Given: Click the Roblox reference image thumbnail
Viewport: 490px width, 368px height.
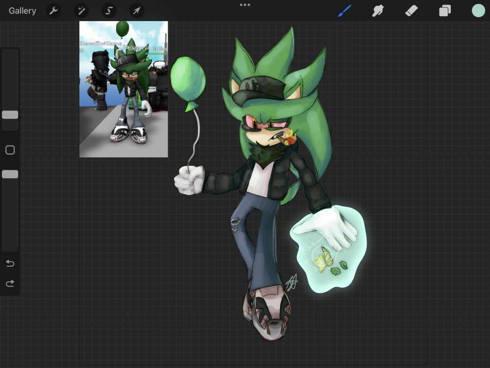Looking at the screenshot, I should [123, 89].
